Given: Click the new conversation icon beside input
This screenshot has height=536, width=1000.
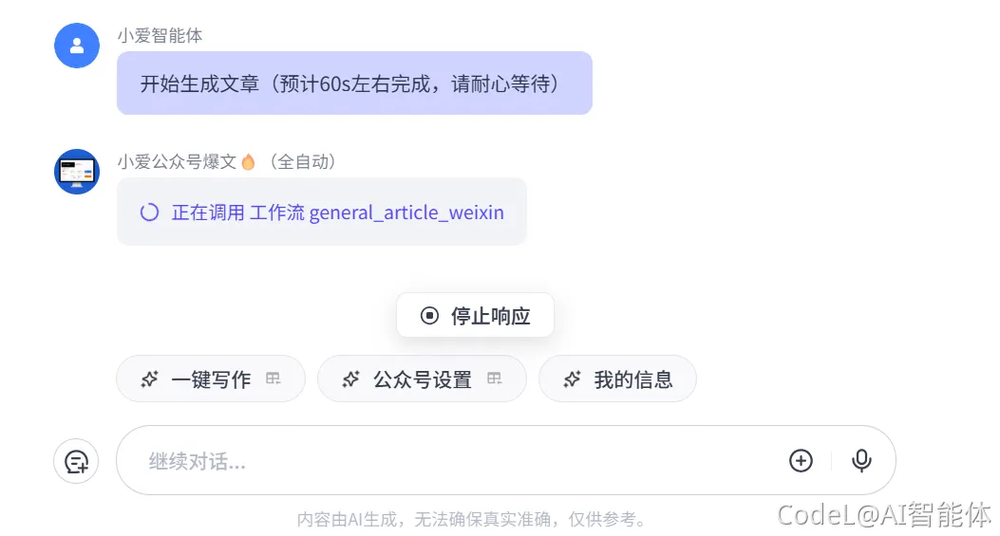Looking at the screenshot, I should click(x=76, y=461).
